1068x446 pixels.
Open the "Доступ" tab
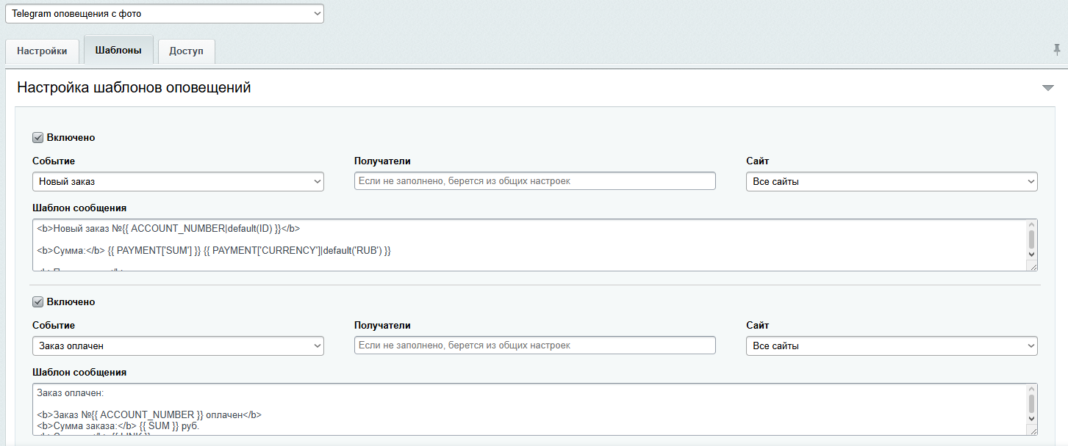click(187, 51)
